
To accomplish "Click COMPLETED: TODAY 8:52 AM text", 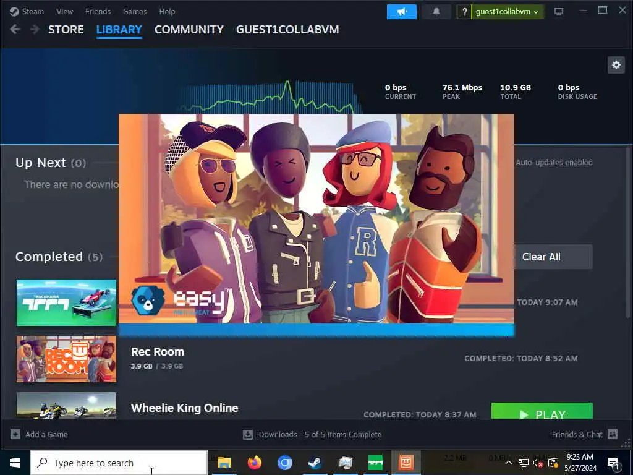I will pyautogui.click(x=520, y=358).
